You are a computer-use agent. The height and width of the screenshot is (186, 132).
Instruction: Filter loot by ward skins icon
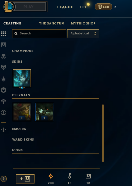tap(4, 101)
